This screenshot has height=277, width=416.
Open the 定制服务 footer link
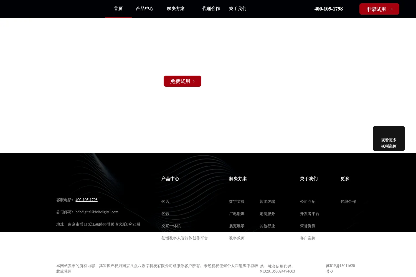tap(267, 214)
